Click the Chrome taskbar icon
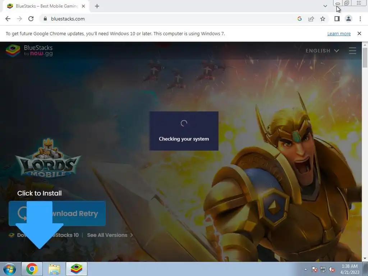 click(32, 269)
